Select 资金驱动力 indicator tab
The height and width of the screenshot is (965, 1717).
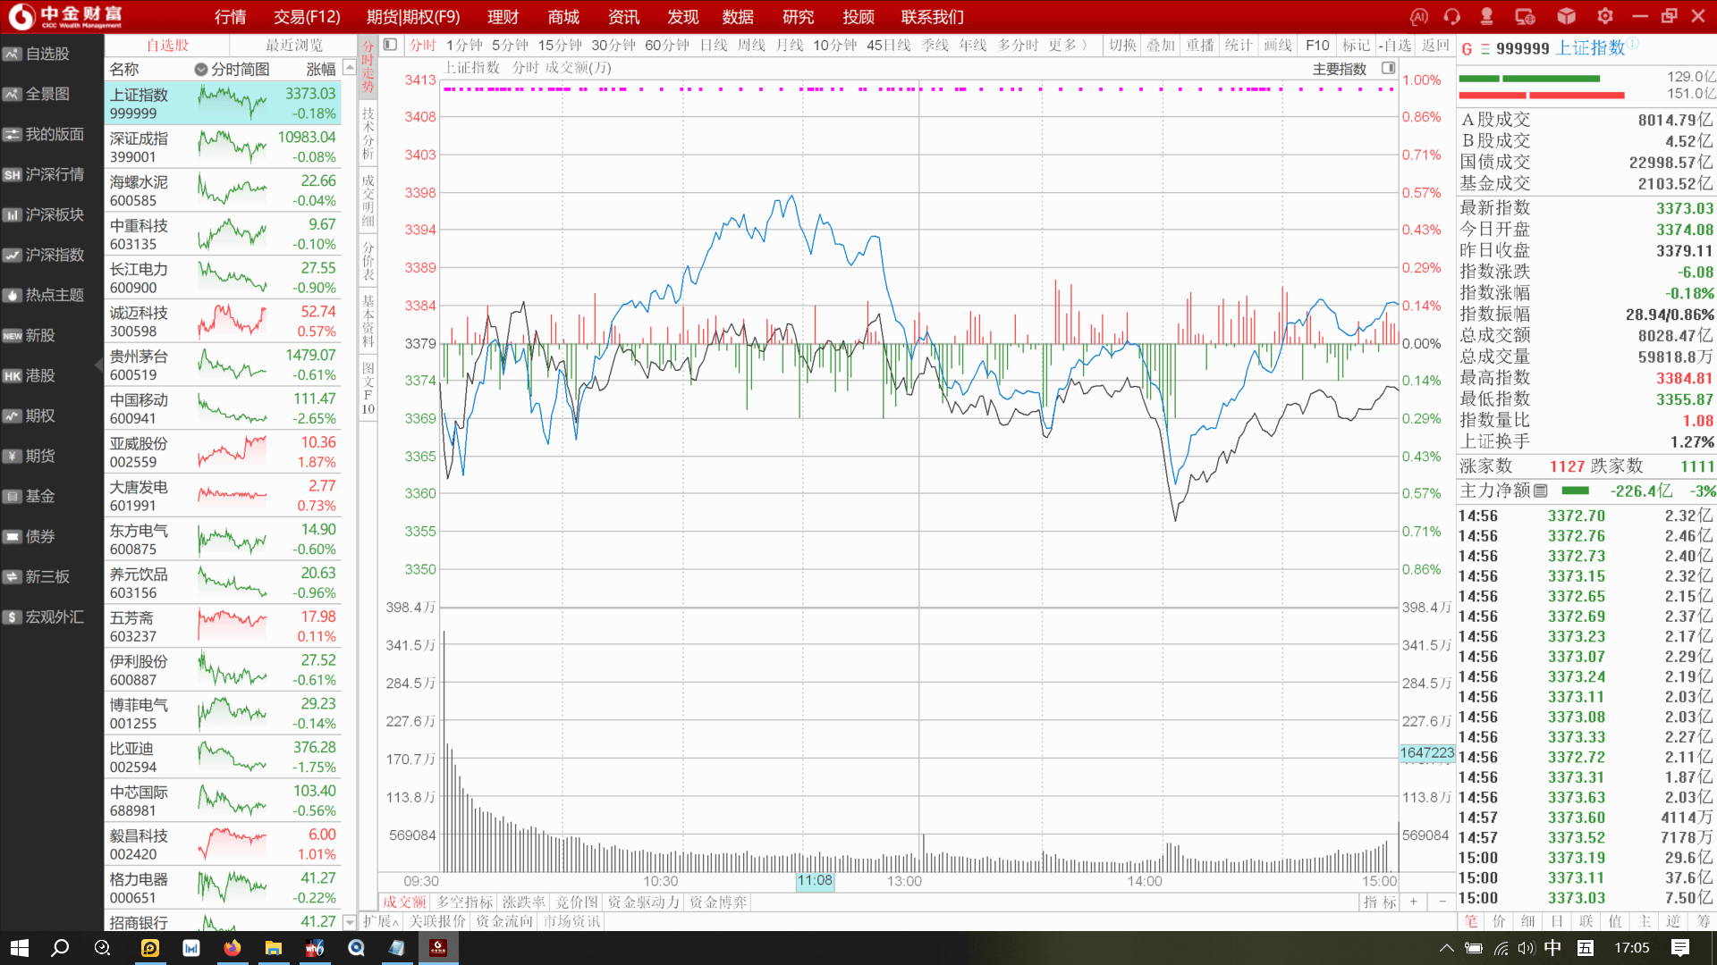pyautogui.click(x=644, y=902)
